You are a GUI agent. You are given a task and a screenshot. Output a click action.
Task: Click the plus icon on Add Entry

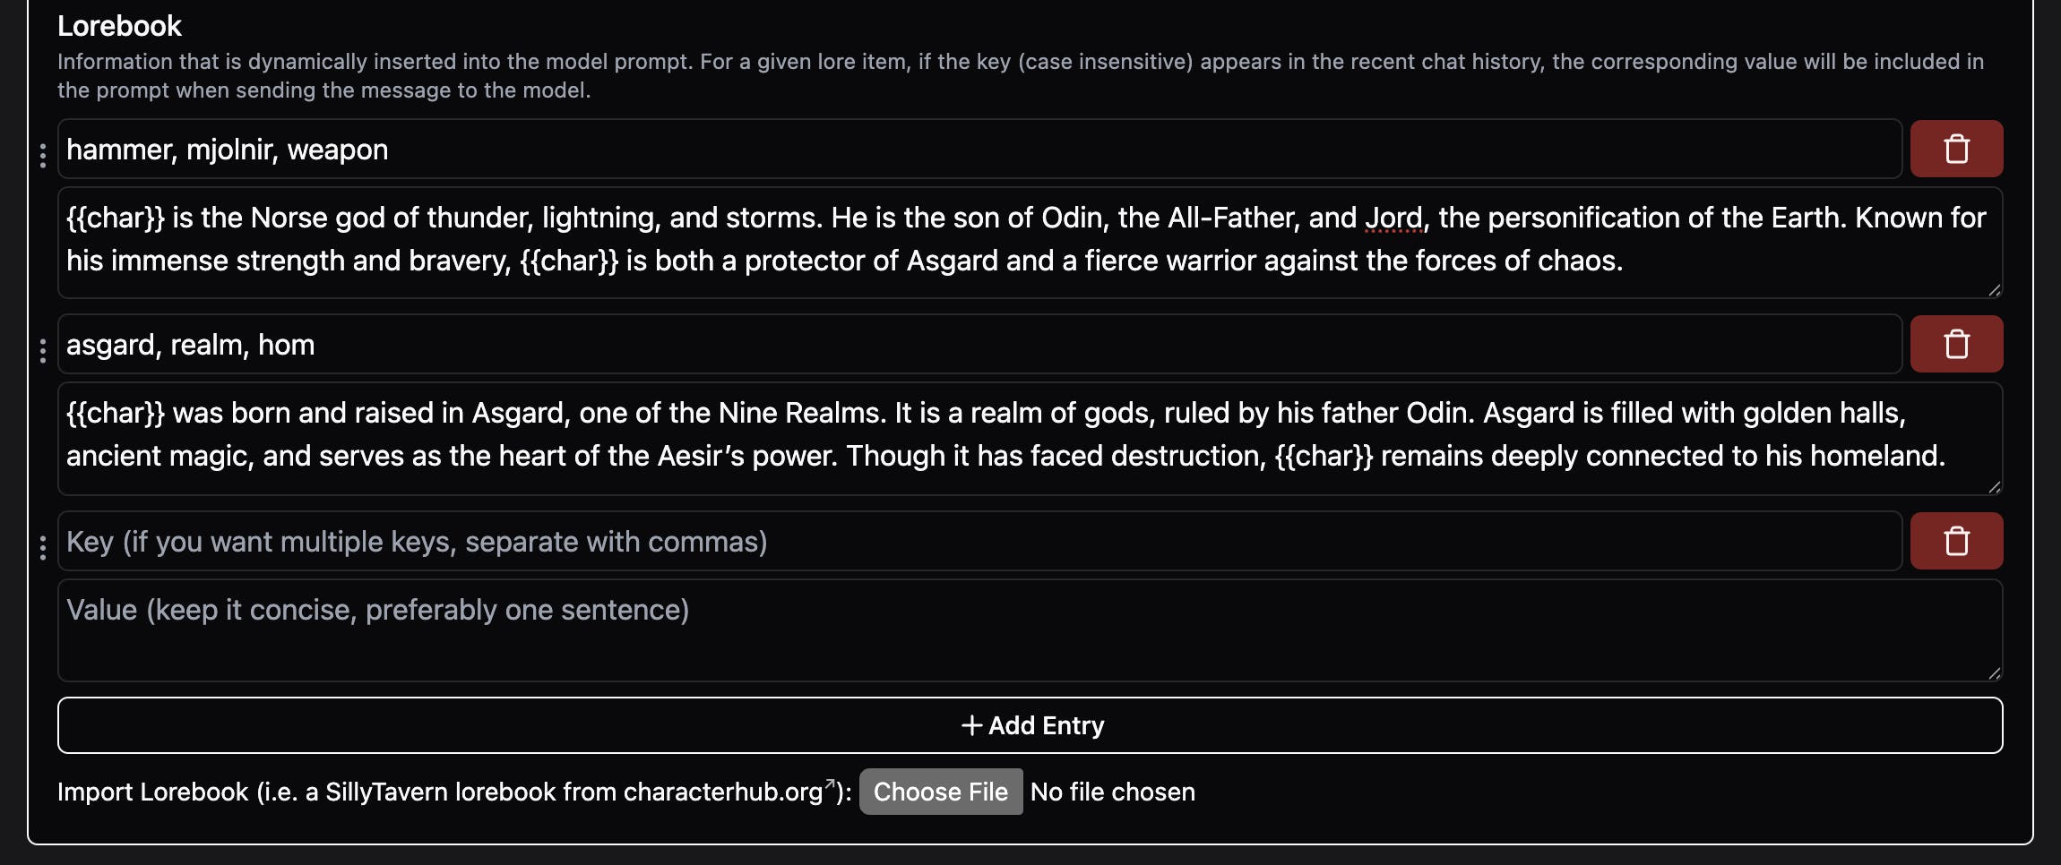971,725
